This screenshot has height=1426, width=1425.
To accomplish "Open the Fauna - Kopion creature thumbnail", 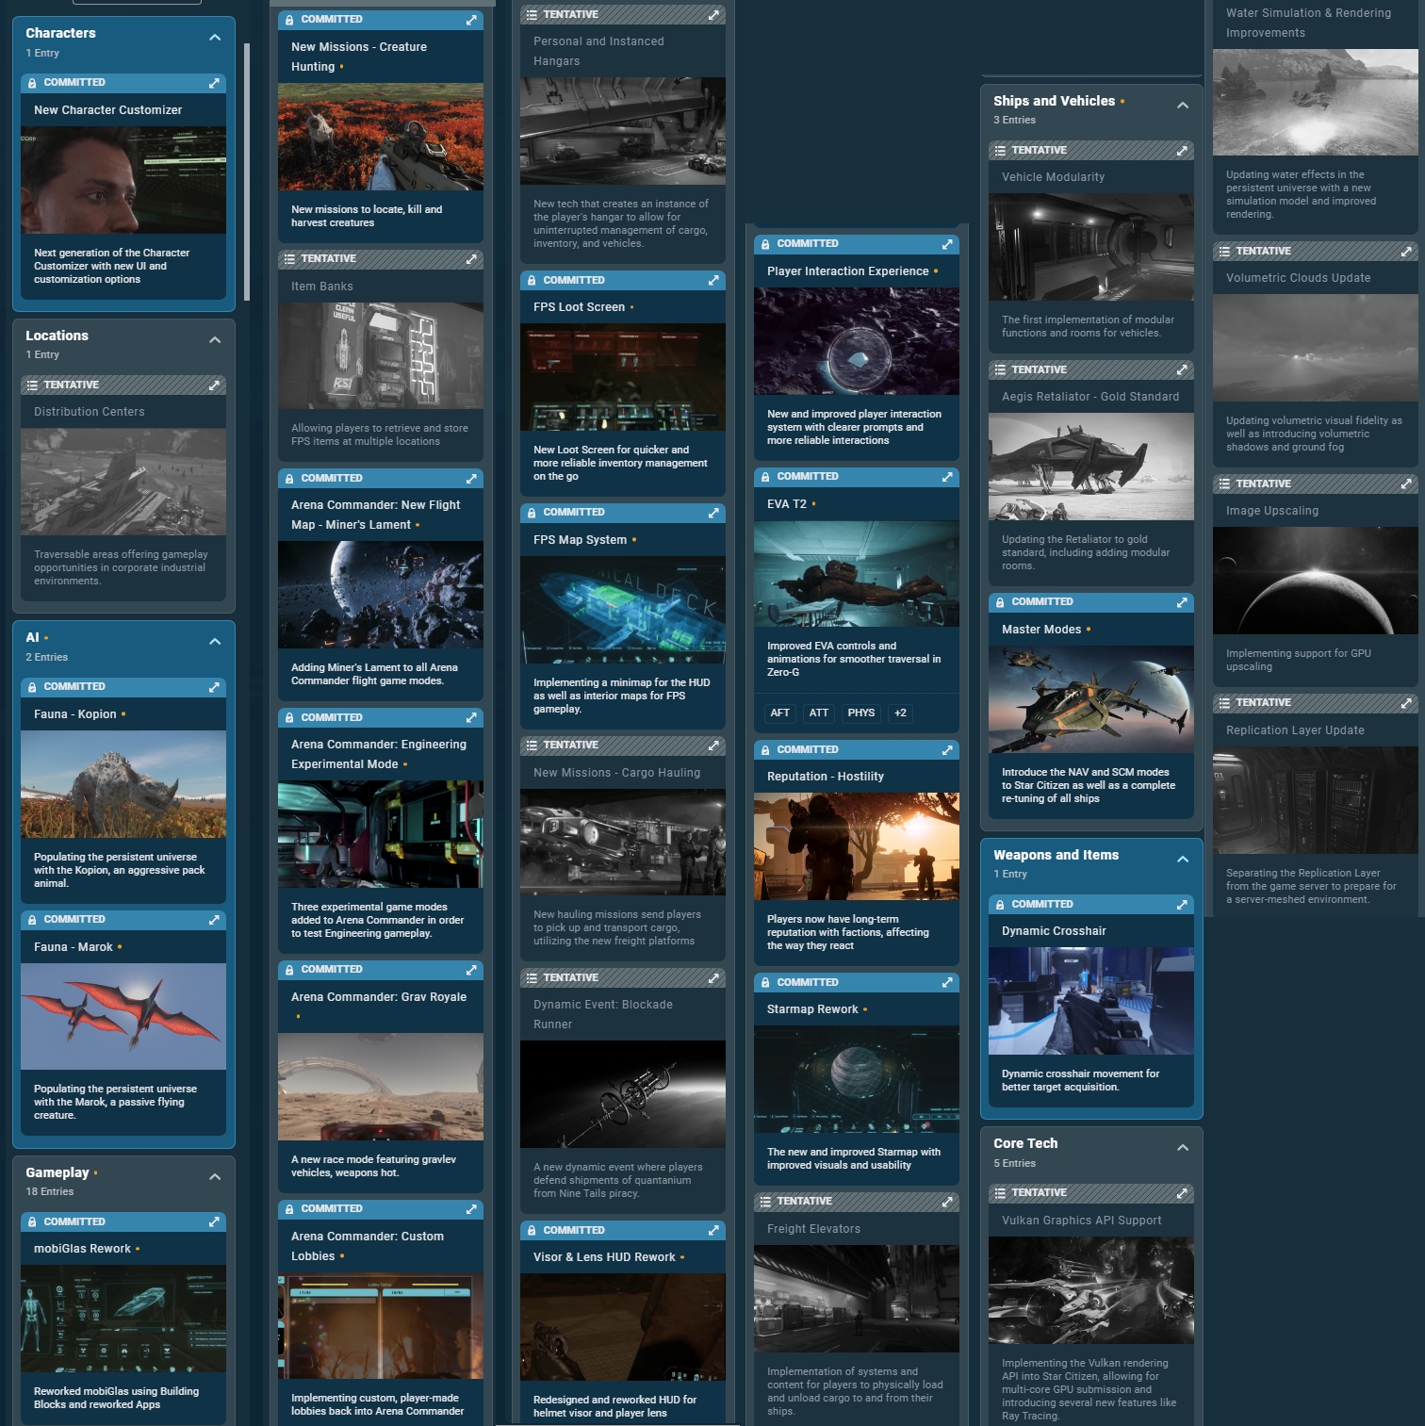I will tap(123, 784).
